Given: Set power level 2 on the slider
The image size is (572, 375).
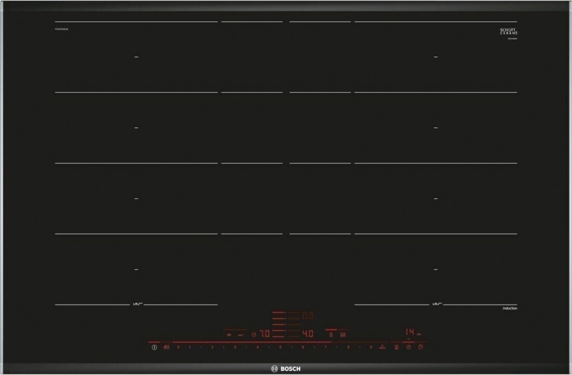Looking at the screenshot, I should [212, 347].
